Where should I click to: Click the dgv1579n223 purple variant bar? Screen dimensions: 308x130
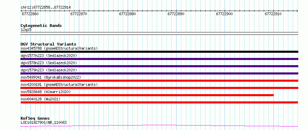tap(159, 73)
